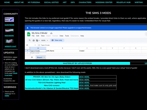Open the Insert menu in Sheets
Image resolution: width=147 pixels, height=110 pixels.
pos(48,36)
